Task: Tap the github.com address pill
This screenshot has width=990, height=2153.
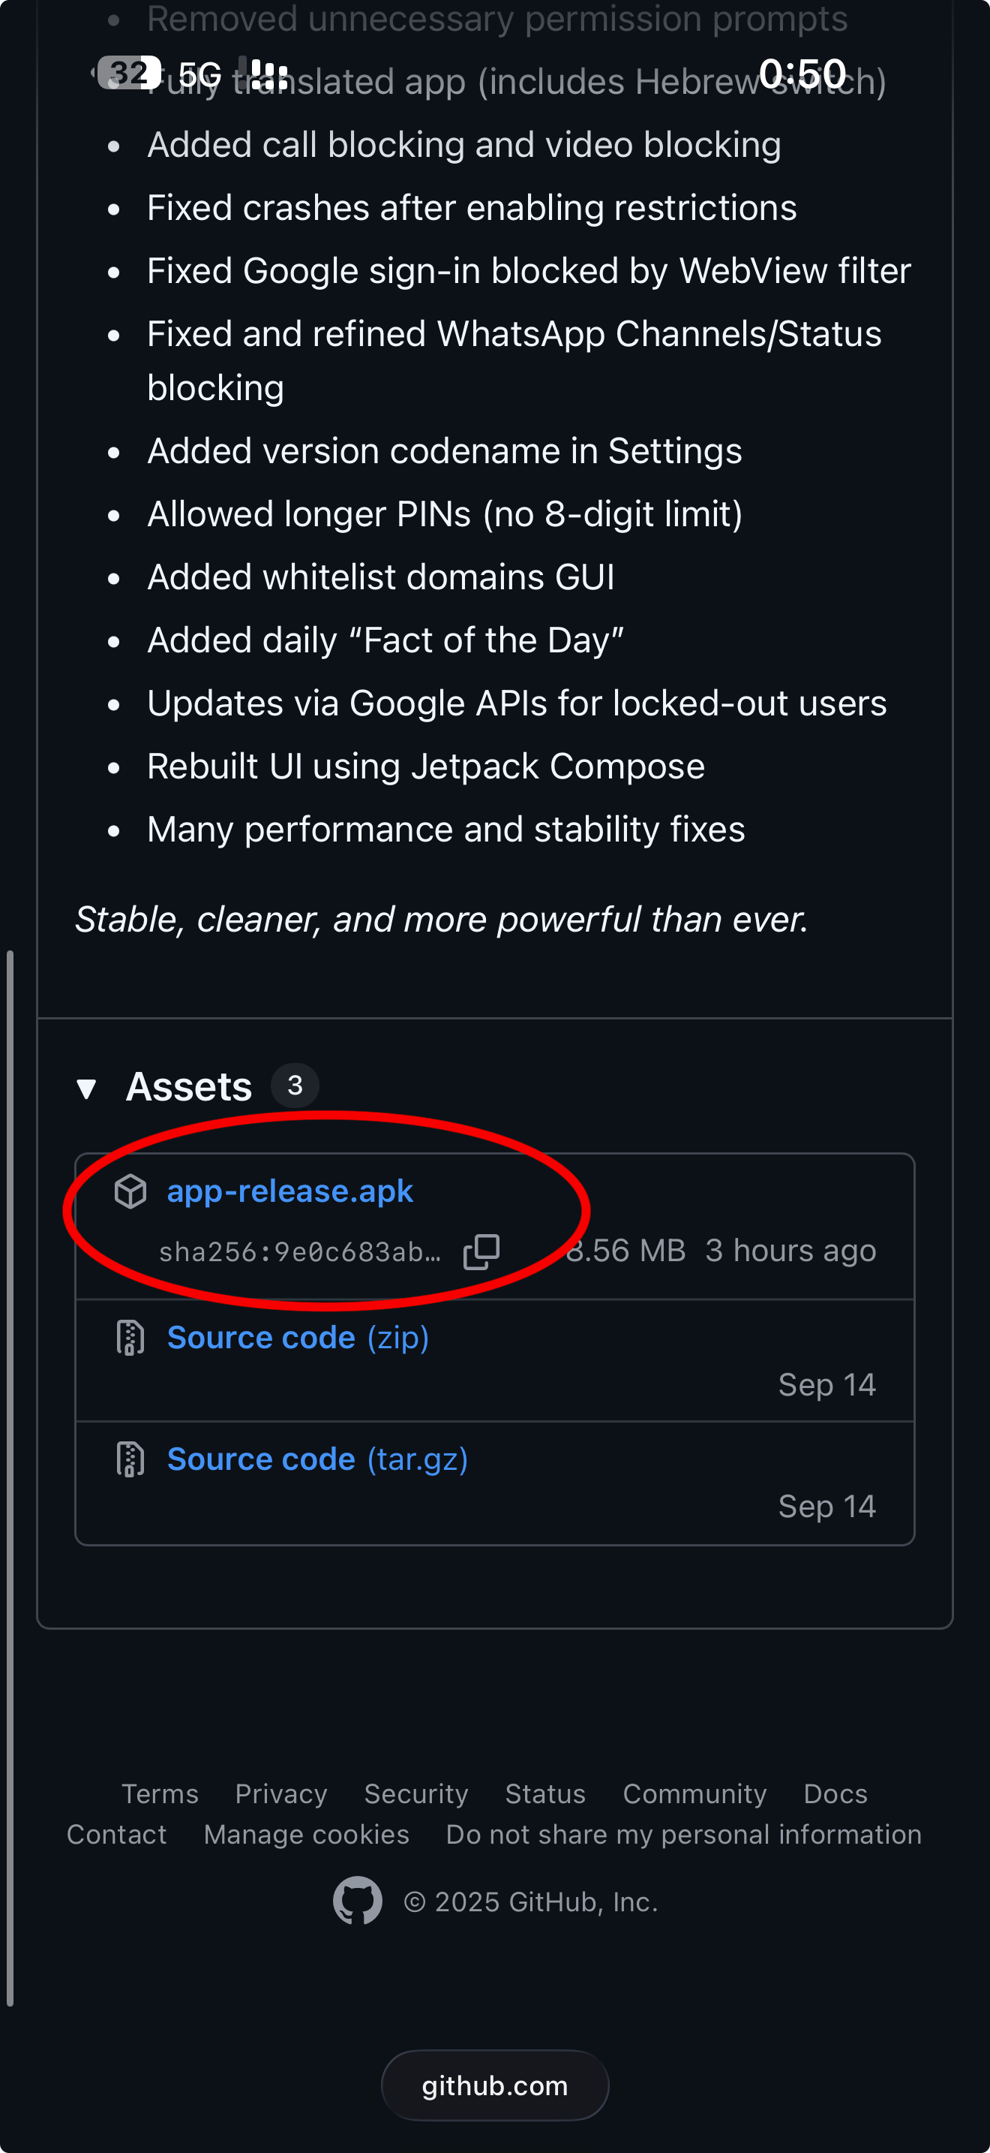Action: (495, 2085)
